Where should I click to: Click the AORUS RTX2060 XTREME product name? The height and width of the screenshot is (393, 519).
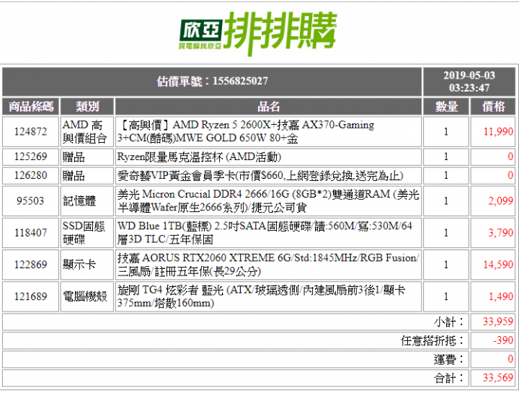click(268, 265)
